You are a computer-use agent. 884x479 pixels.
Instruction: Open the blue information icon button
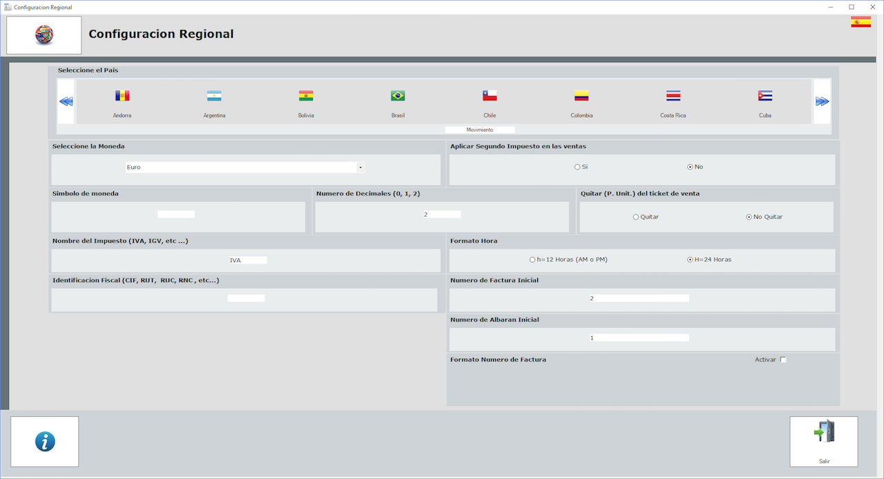click(x=45, y=442)
